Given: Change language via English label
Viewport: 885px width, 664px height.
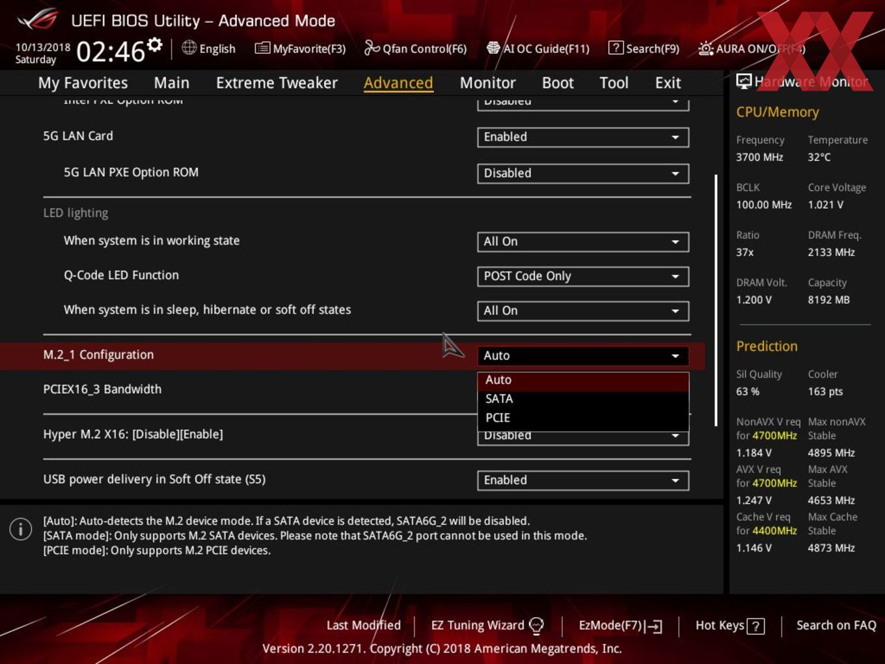Looking at the screenshot, I should point(217,49).
